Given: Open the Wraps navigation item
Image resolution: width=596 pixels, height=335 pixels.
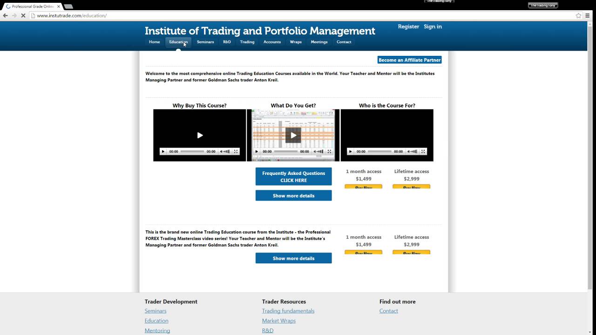Looking at the screenshot, I should [x=296, y=42].
